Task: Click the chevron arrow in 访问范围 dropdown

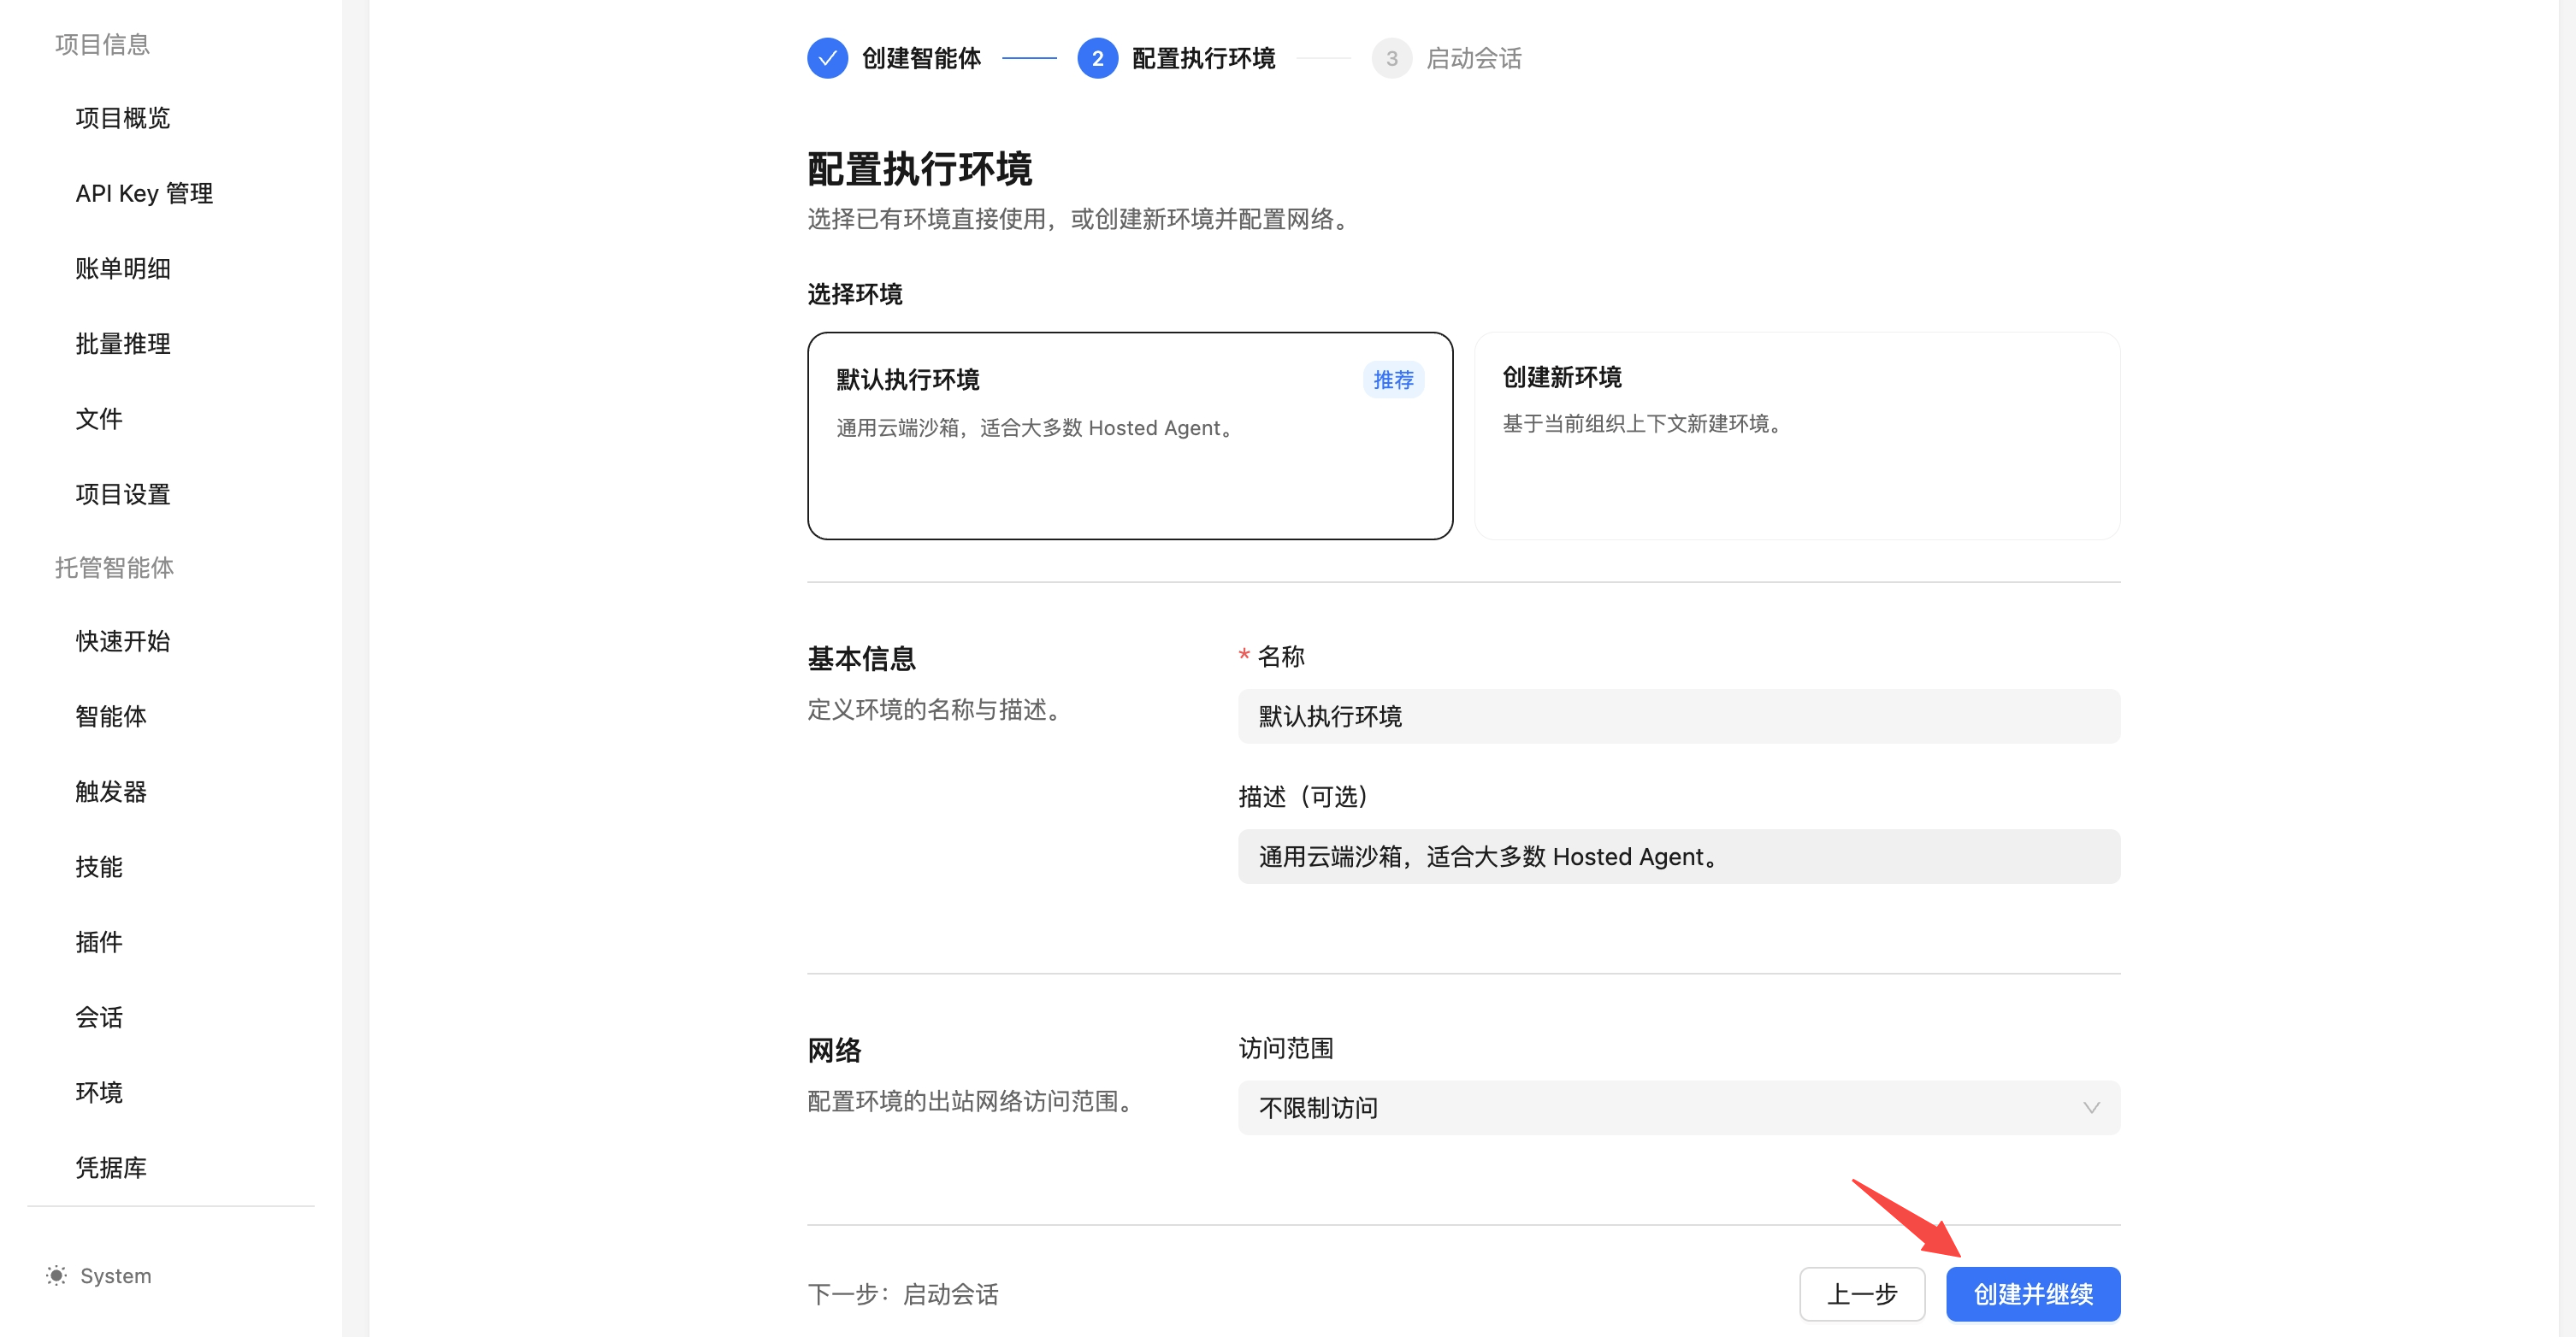Action: (2090, 1107)
